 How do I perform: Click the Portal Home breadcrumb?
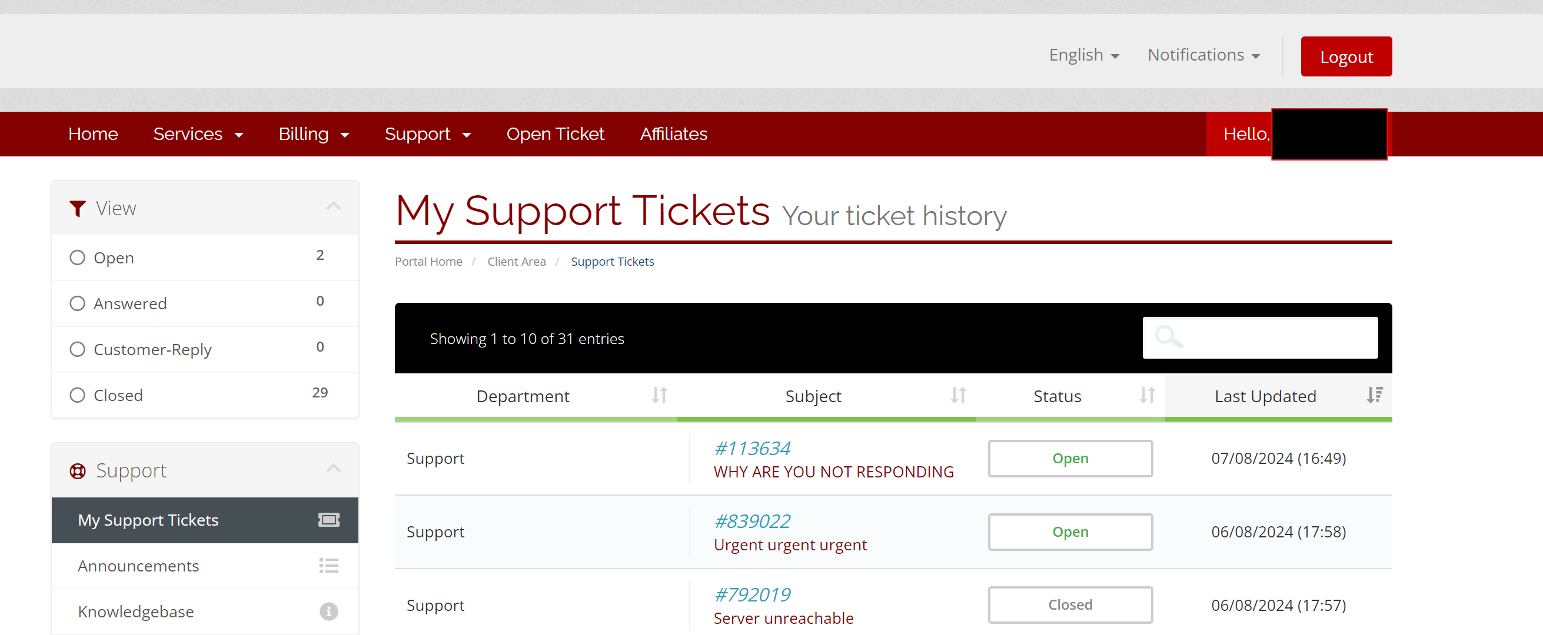click(x=428, y=262)
